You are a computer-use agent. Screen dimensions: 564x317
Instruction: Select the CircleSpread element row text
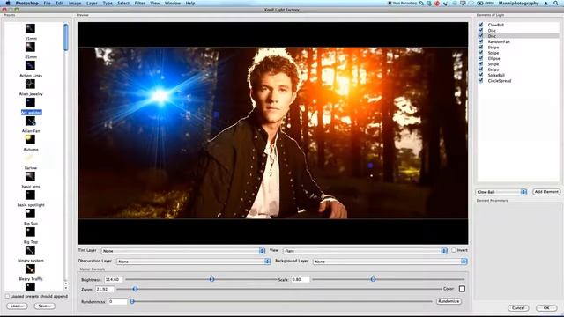(x=500, y=81)
